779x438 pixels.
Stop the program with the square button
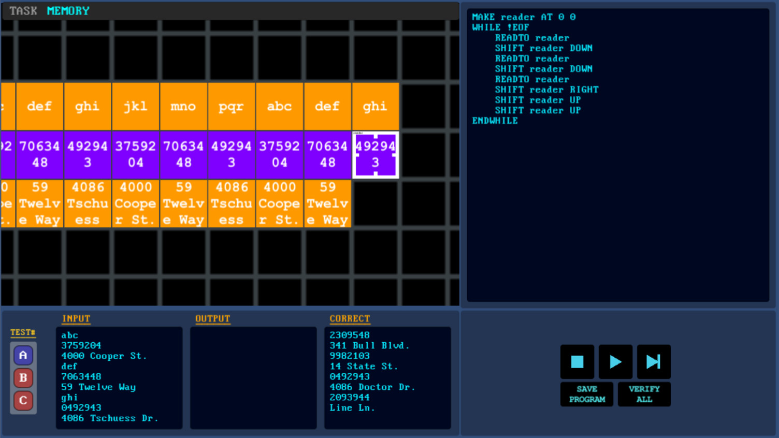[577, 361]
